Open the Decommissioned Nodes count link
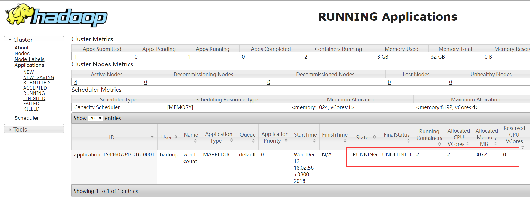The image size is (530, 210). point(269,82)
